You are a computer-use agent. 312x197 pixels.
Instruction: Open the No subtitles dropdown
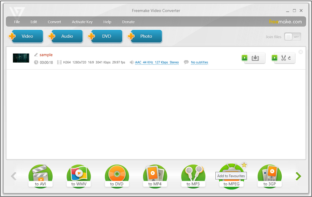(199, 63)
